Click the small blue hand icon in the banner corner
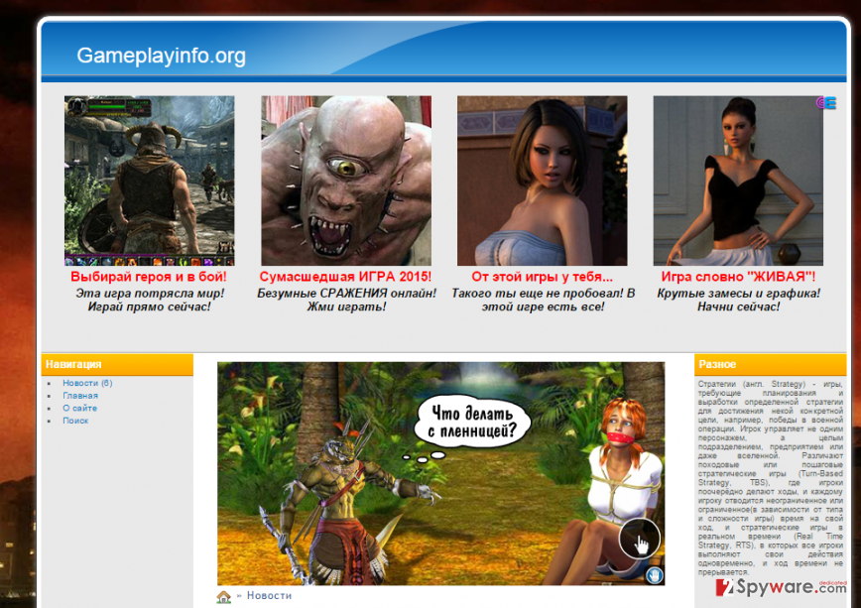This screenshot has width=861, height=608. click(x=654, y=575)
